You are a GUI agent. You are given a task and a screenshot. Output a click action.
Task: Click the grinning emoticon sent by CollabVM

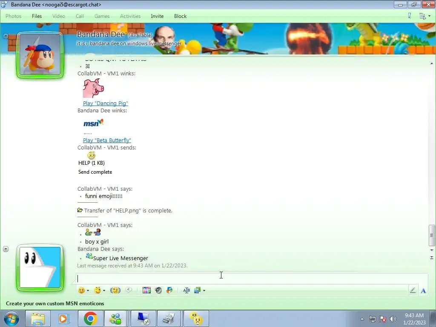pyautogui.click(x=91, y=155)
